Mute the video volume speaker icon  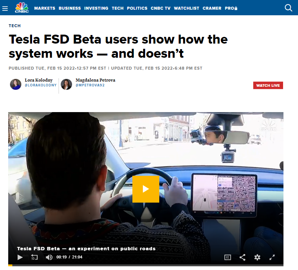tap(49, 257)
